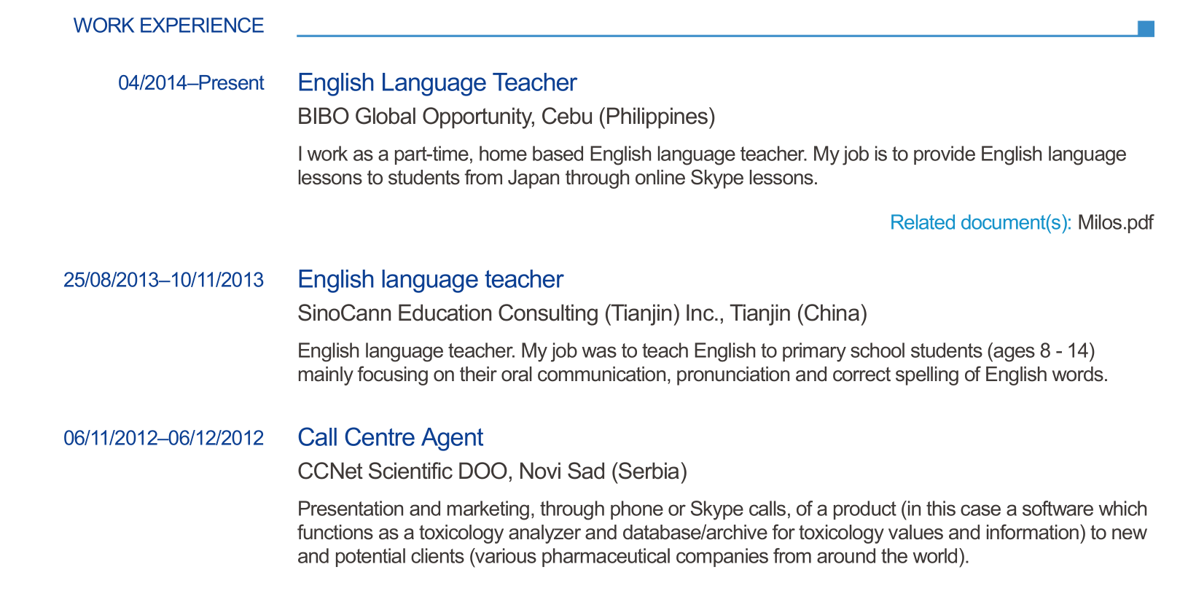
Task: Click the BIBO Global Opportunity employer line
Action: click(506, 117)
